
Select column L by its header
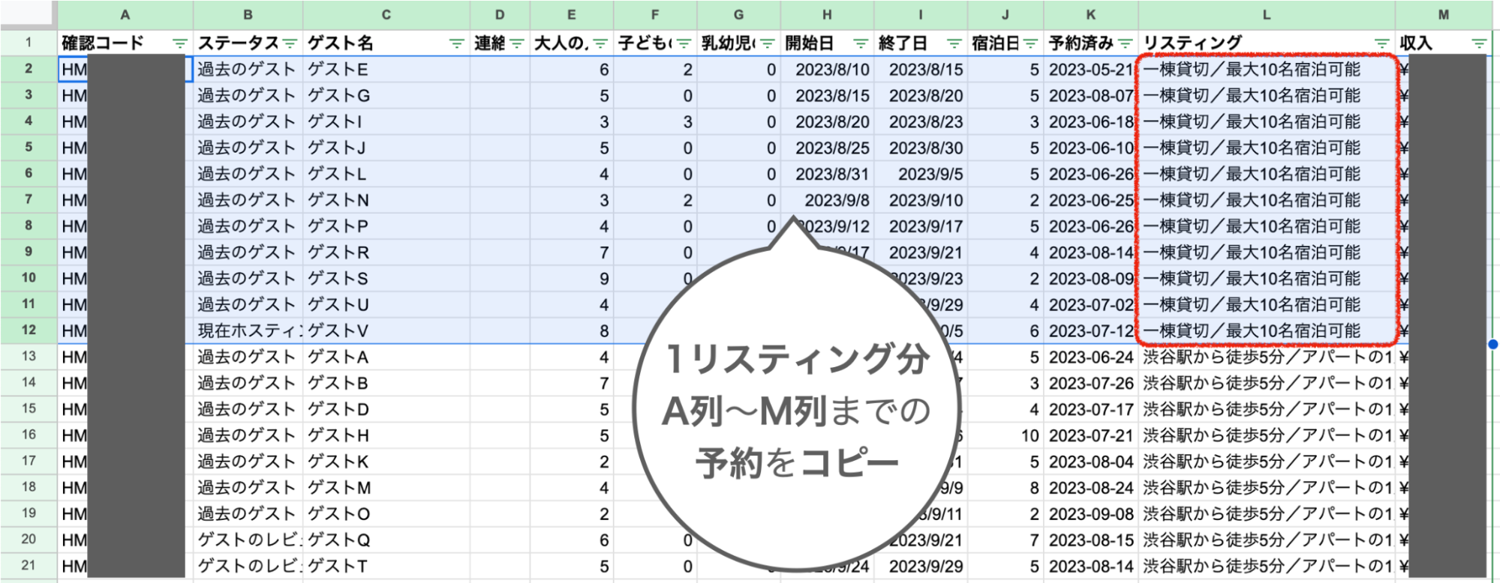pos(1266,14)
